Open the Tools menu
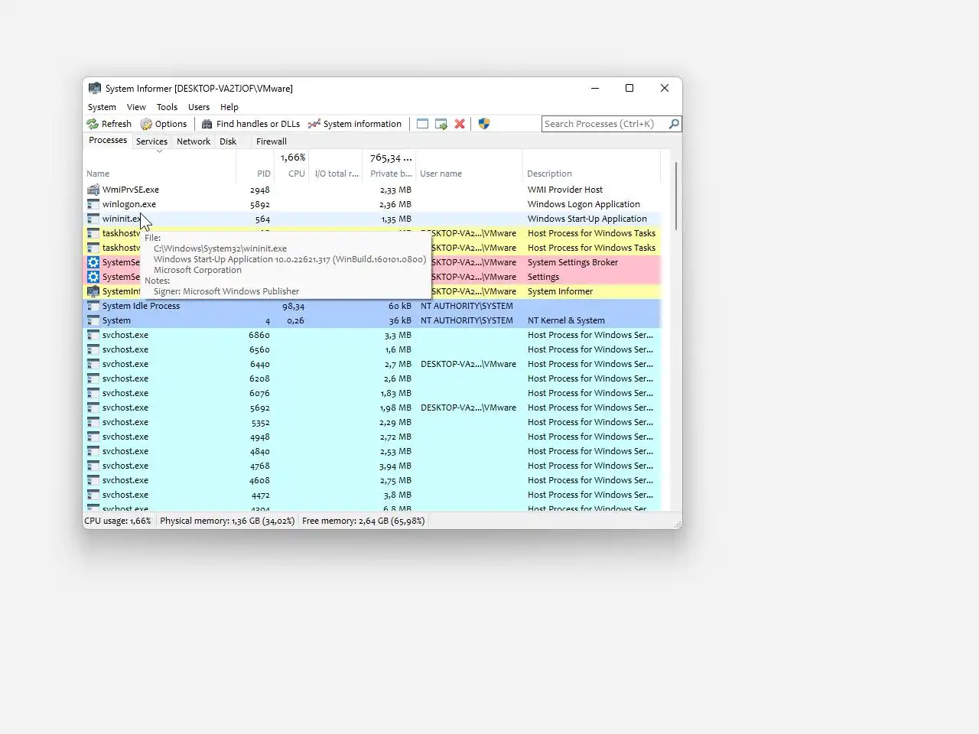The image size is (979, 734). pyautogui.click(x=167, y=107)
